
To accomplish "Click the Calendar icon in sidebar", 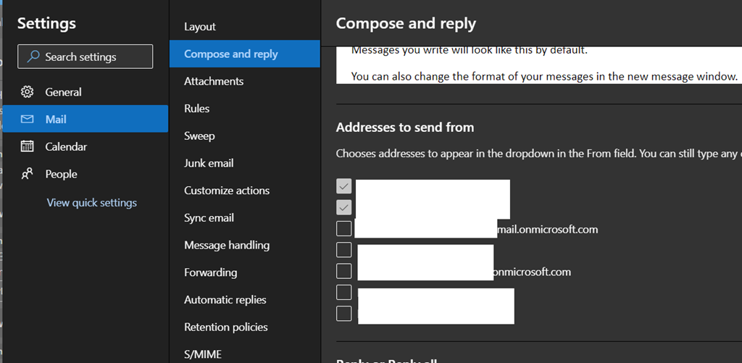I will (28, 146).
